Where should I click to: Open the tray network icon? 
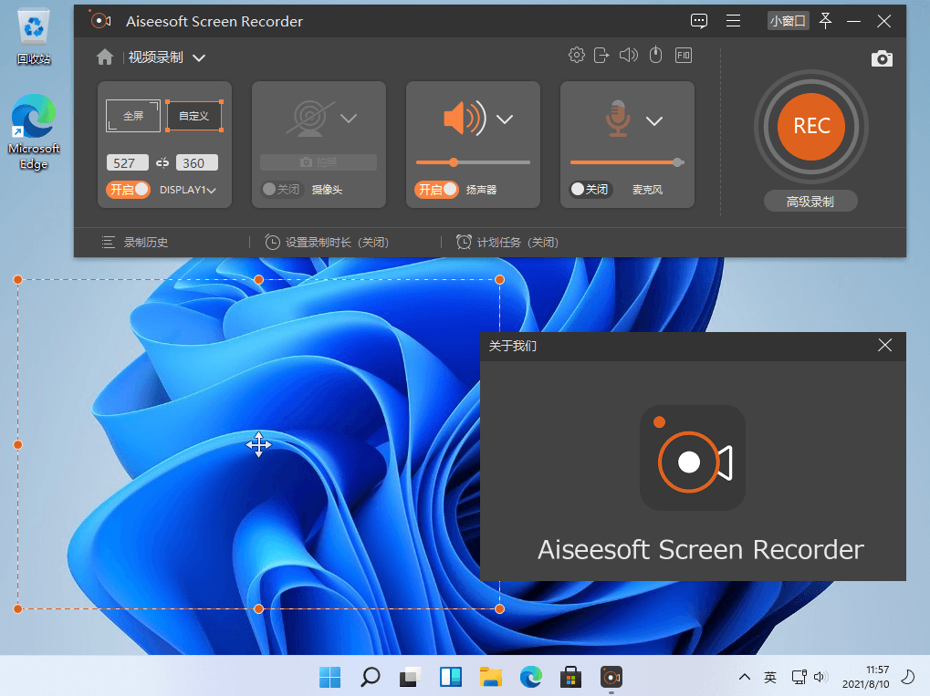[799, 677]
